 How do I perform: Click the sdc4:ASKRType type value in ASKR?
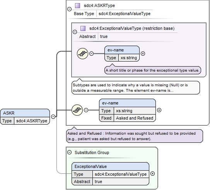point(32,121)
